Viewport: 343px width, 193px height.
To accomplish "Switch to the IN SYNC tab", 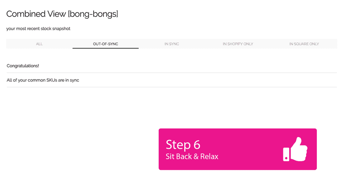I will pyautogui.click(x=172, y=44).
